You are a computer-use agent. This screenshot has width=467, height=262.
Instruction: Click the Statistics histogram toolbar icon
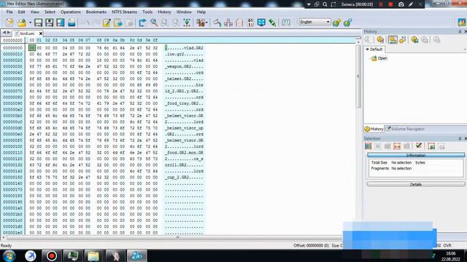click(x=228, y=23)
